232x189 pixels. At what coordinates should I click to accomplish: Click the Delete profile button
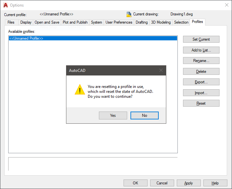(x=201, y=72)
